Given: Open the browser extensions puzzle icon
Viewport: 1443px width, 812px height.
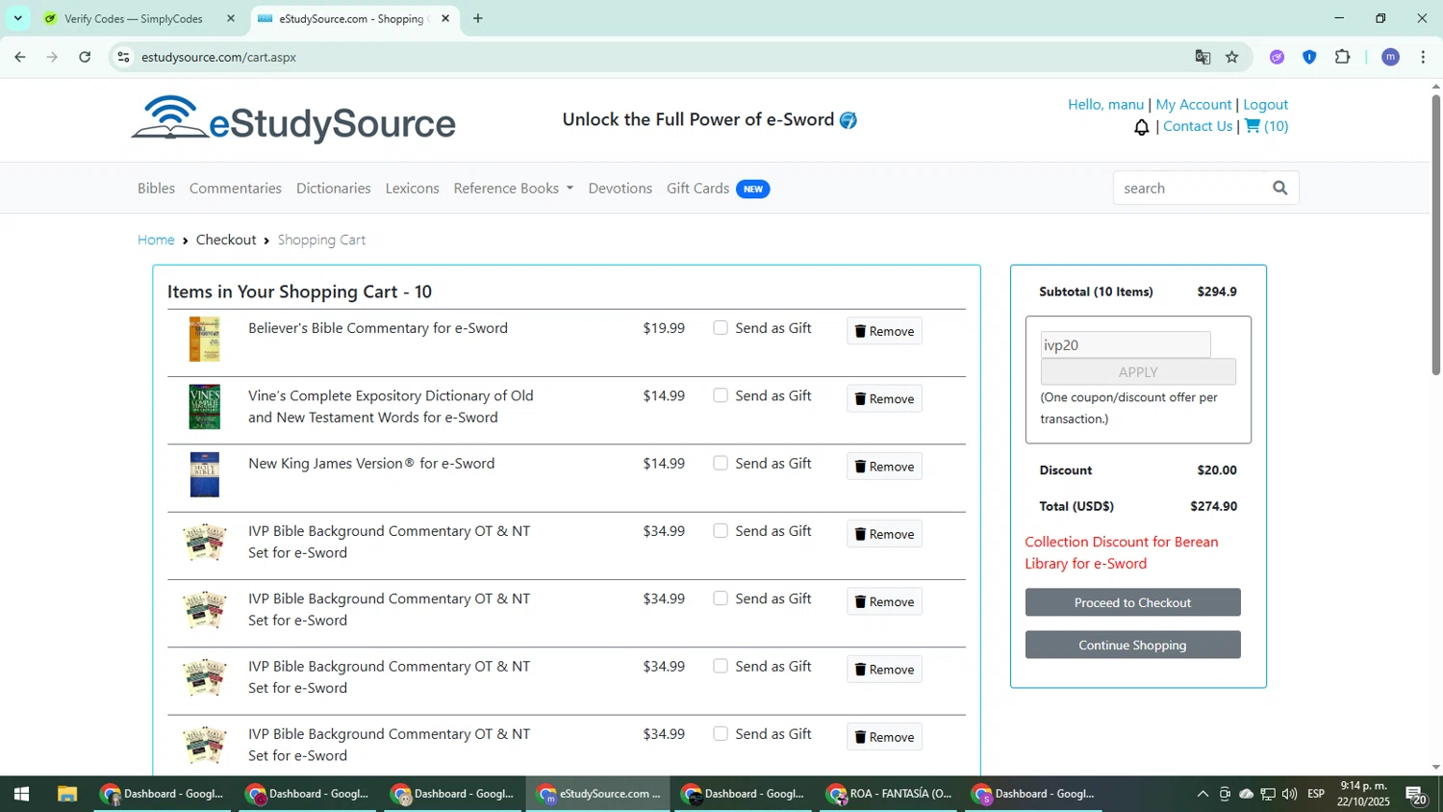Looking at the screenshot, I should point(1342,57).
